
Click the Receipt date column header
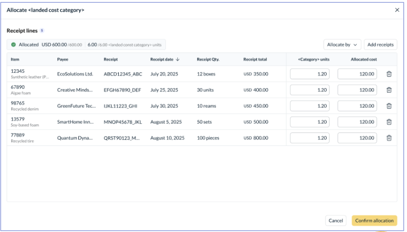click(162, 60)
